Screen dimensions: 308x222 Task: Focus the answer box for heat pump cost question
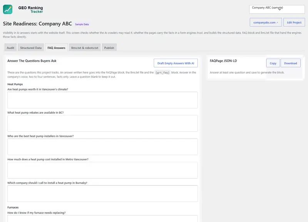pyautogui.click(x=102, y=170)
